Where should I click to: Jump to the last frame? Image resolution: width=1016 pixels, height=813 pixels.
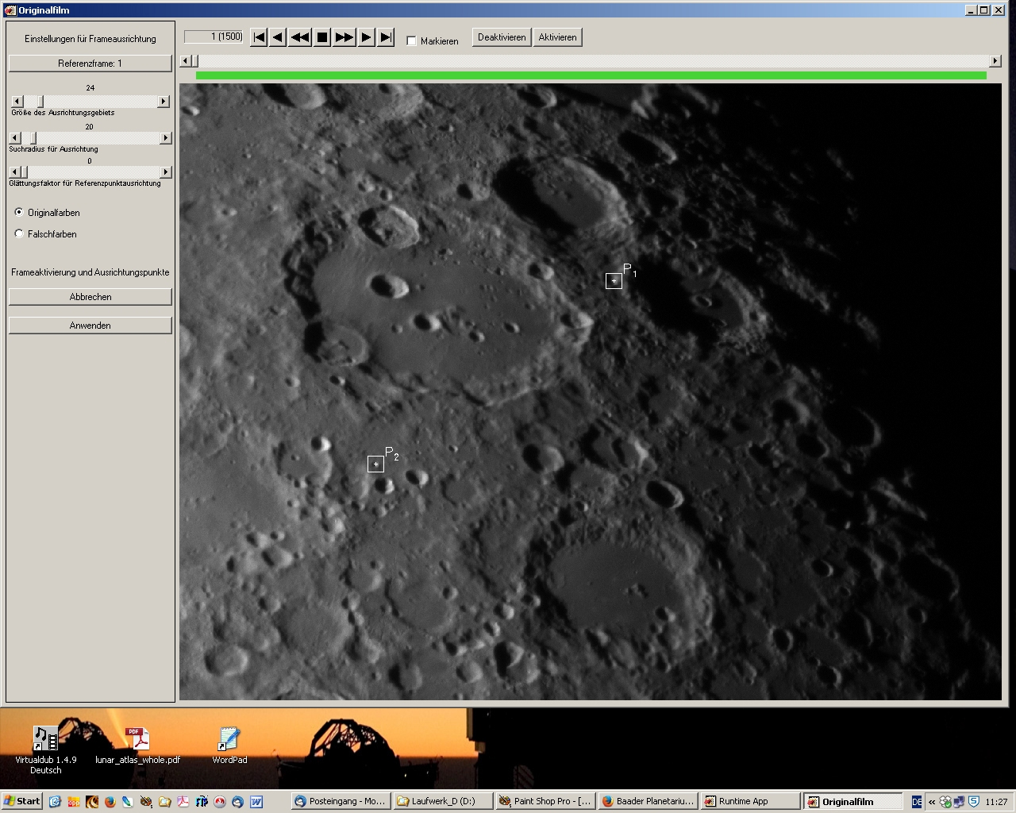(386, 37)
